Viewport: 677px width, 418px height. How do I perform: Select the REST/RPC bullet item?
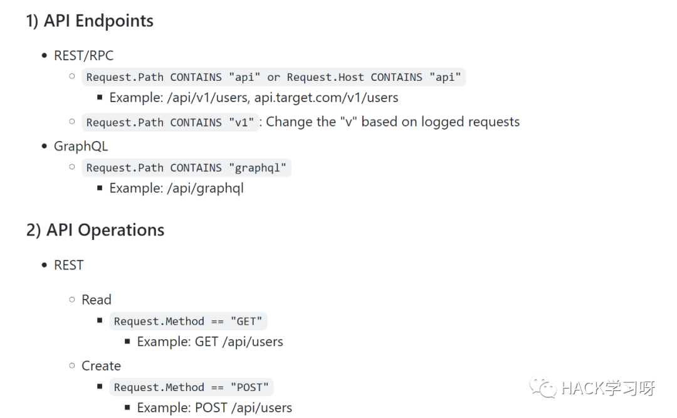84,55
